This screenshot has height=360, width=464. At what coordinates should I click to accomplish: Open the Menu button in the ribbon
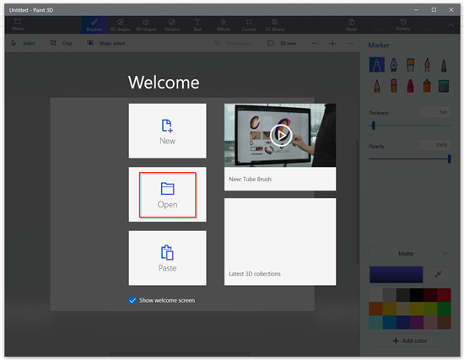coord(18,24)
